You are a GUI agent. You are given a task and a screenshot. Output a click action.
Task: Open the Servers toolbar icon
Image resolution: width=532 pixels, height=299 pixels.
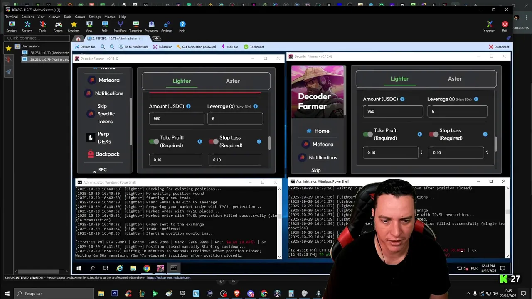pyautogui.click(x=27, y=27)
